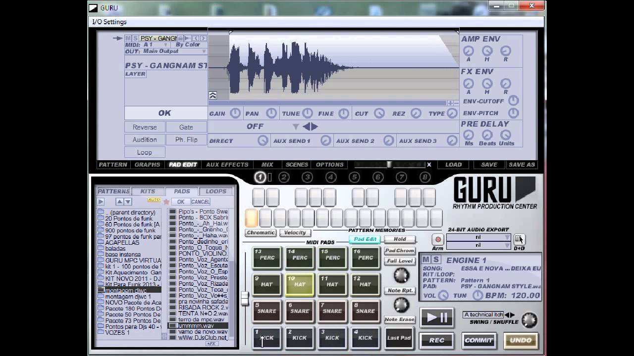Click the AUX SEND 3 knob
634x356 pixels.
(x=452, y=140)
